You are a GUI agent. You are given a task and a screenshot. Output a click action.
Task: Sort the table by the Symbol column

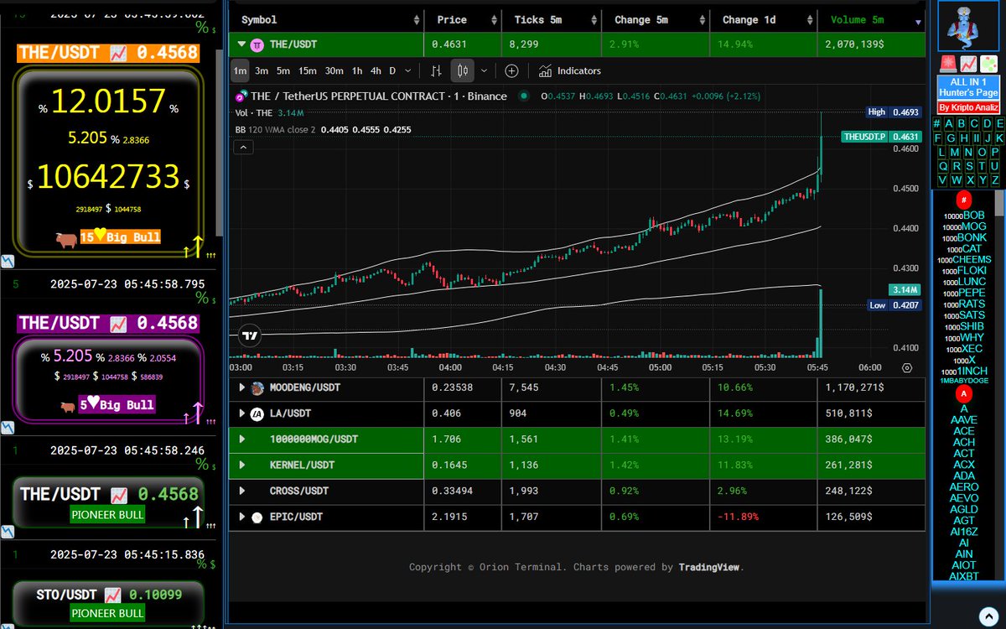pyautogui.click(x=327, y=19)
